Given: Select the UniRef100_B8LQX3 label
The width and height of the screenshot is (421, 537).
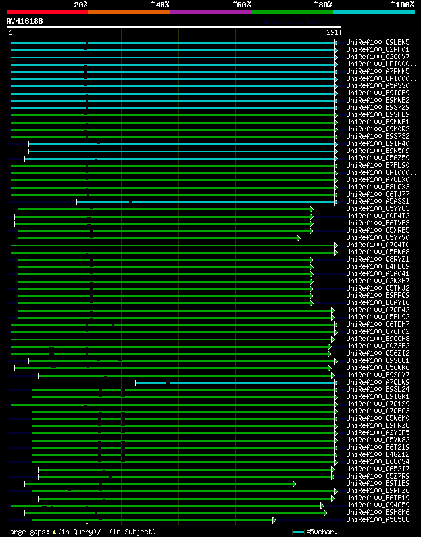Looking at the screenshot, I should [378, 187].
